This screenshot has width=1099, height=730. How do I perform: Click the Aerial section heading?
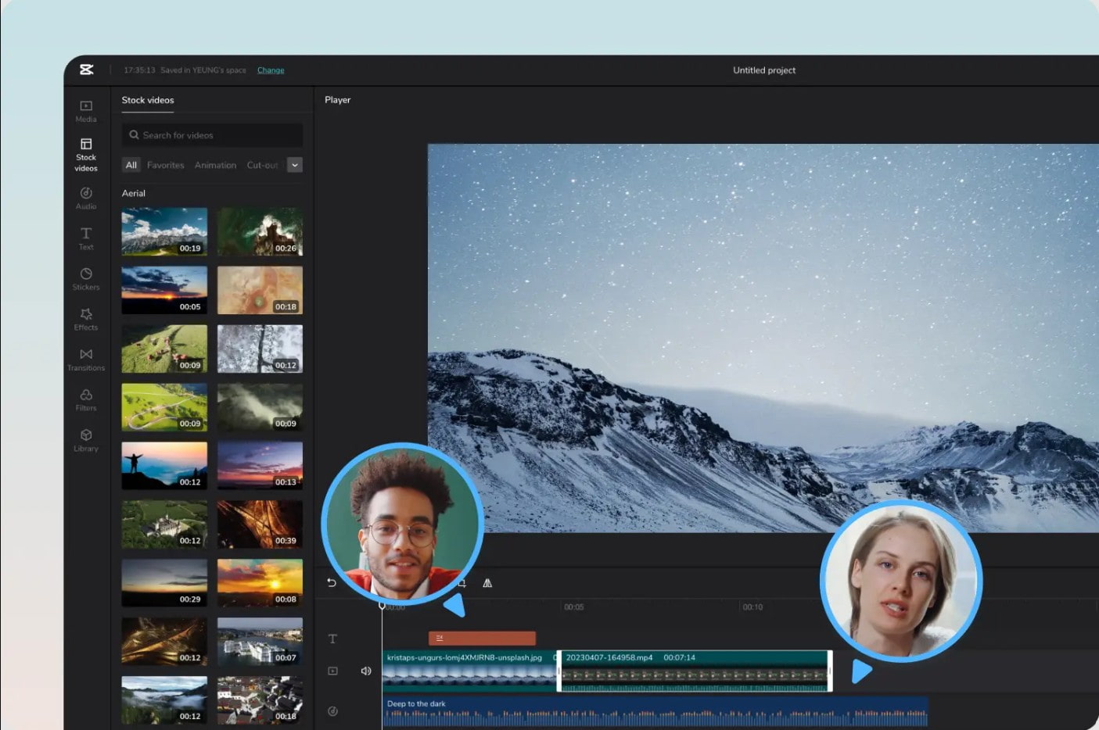pos(134,193)
